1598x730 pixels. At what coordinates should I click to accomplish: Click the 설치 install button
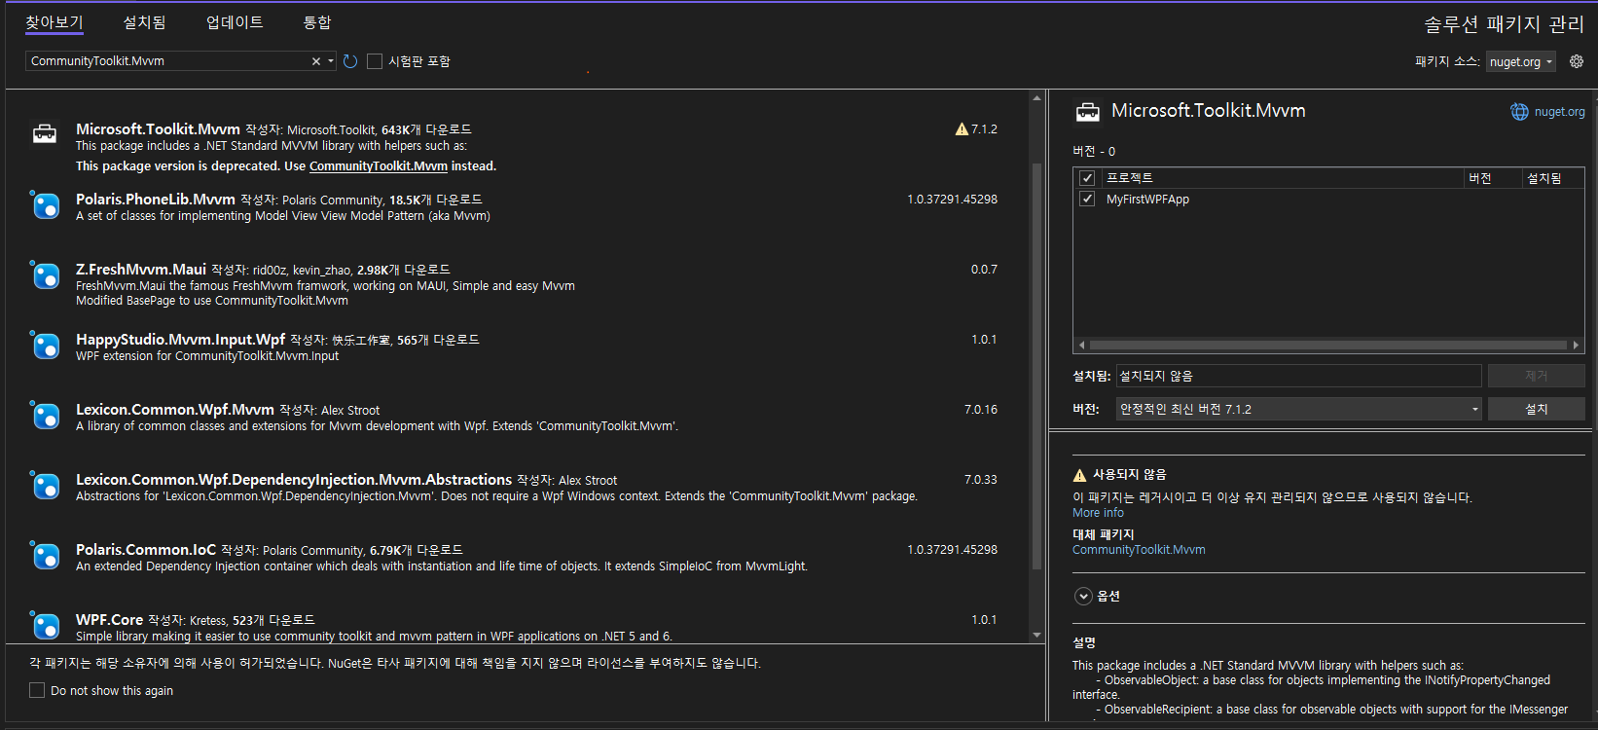pyautogui.click(x=1536, y=409)
